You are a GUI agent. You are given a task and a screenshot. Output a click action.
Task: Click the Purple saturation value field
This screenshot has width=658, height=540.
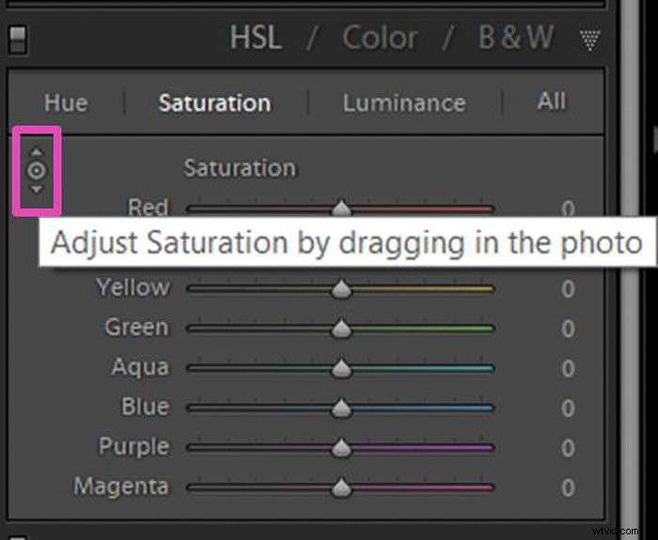pos(568,448)
